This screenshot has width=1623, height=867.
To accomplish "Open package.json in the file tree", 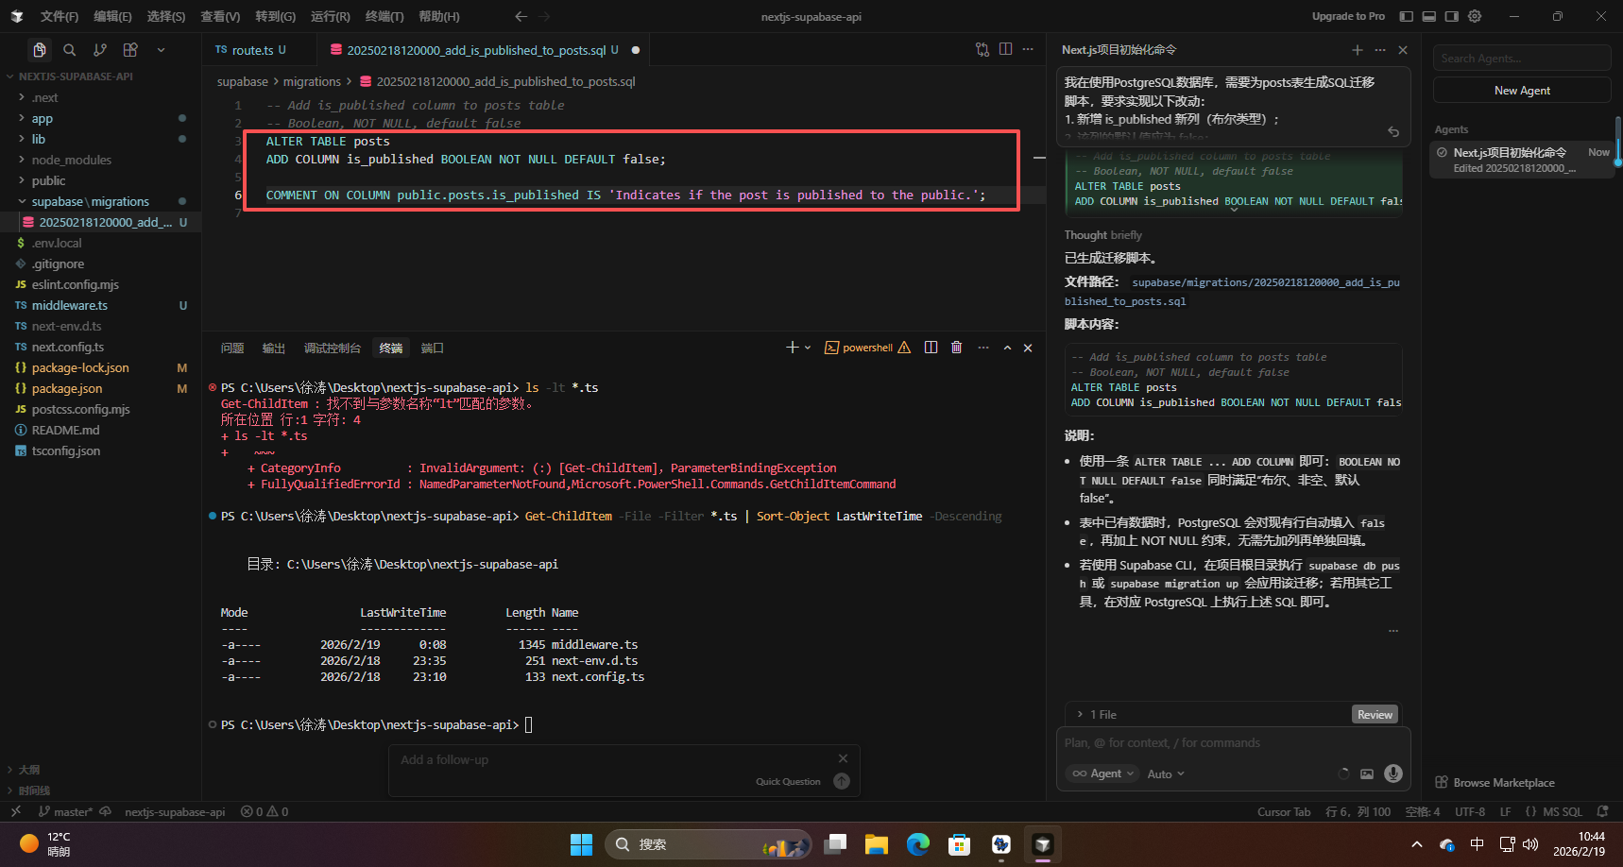I will (67, 388).
